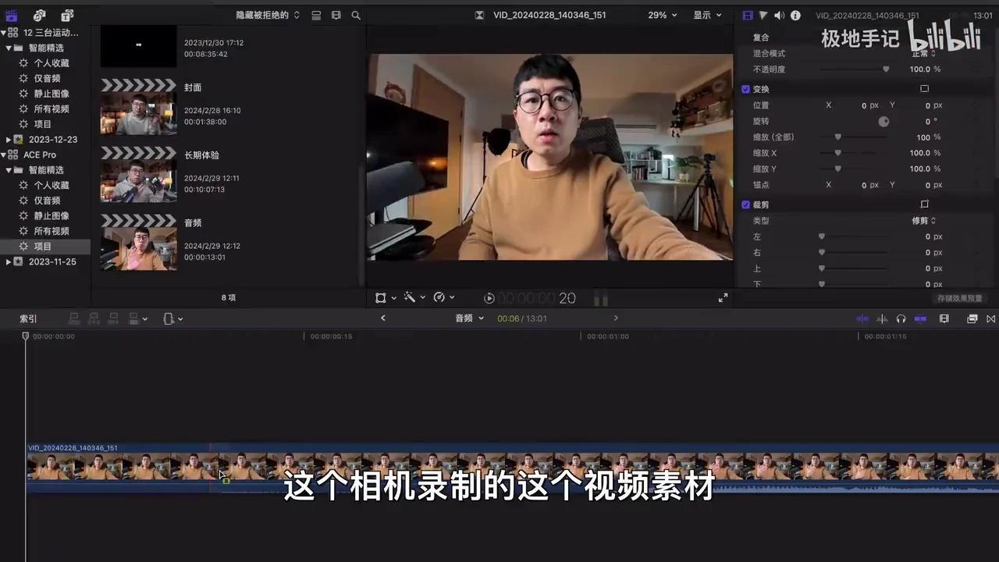Play the viewer with the play button
The image size is (999, 562).
click(x=489, y=298)
